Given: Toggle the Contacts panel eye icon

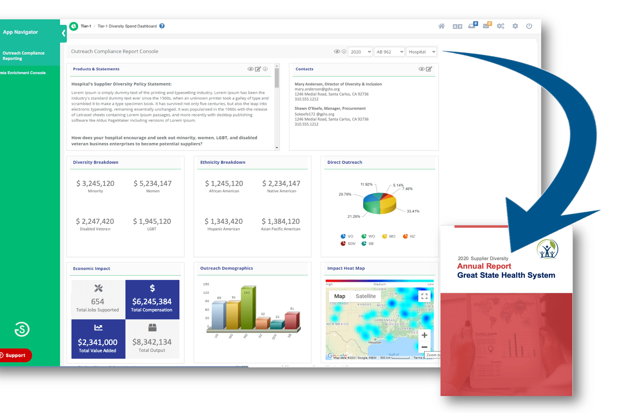Looking at the screenshot, I should (422, 69).
